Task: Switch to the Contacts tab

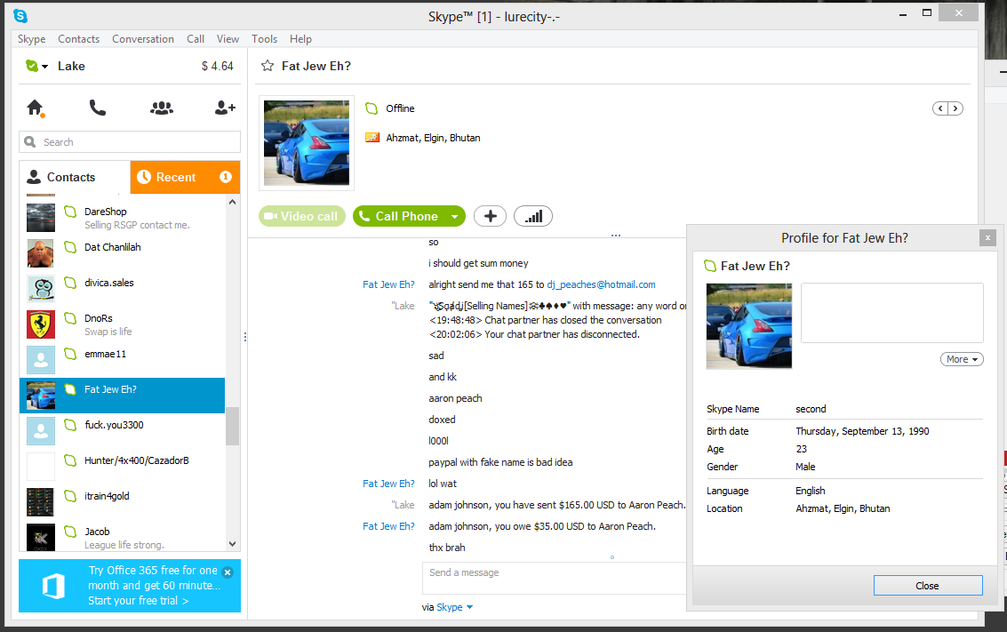Action: [x=75, y=177]
